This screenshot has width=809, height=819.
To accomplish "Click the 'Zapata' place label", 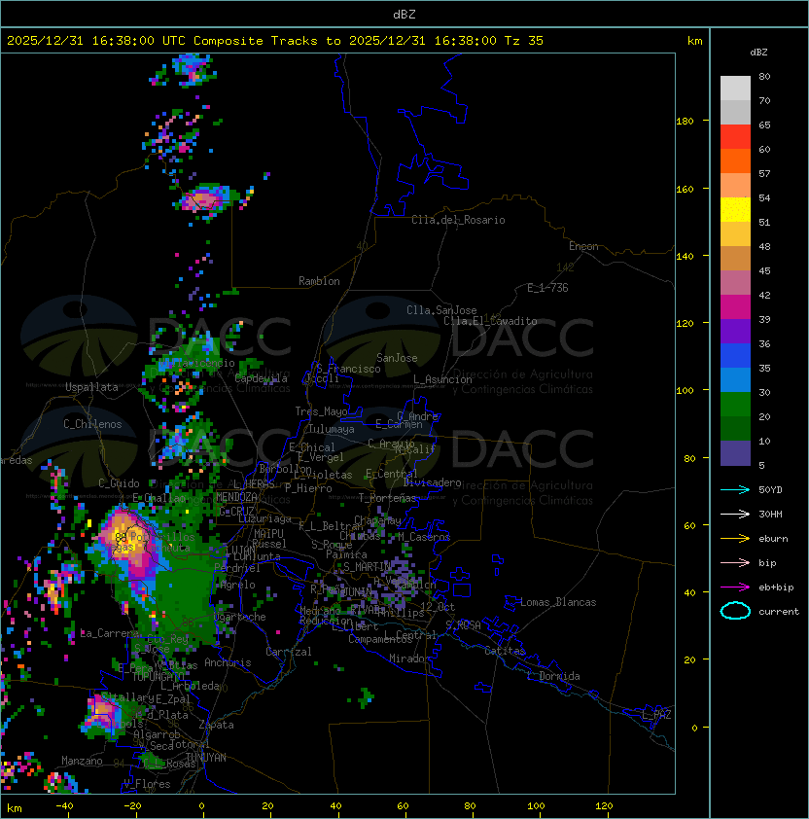I will 216,725.
